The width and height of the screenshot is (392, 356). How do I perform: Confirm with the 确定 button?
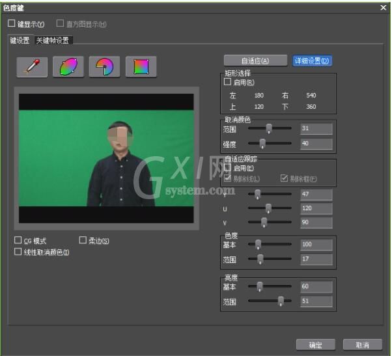click(316, 345)
